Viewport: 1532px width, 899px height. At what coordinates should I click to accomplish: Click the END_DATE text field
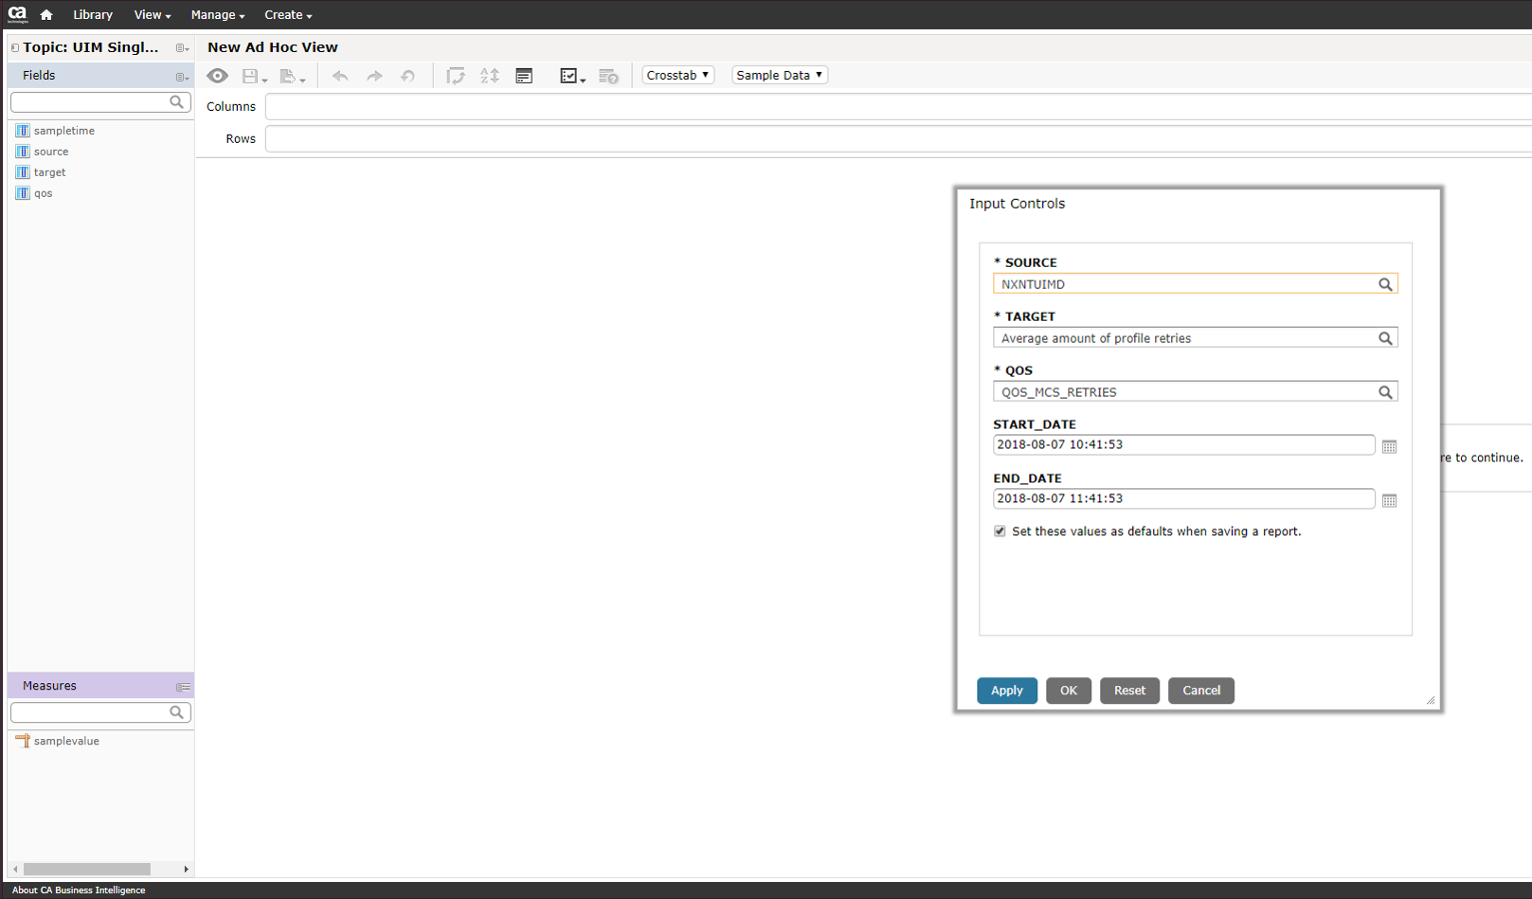click(1184, 498)
